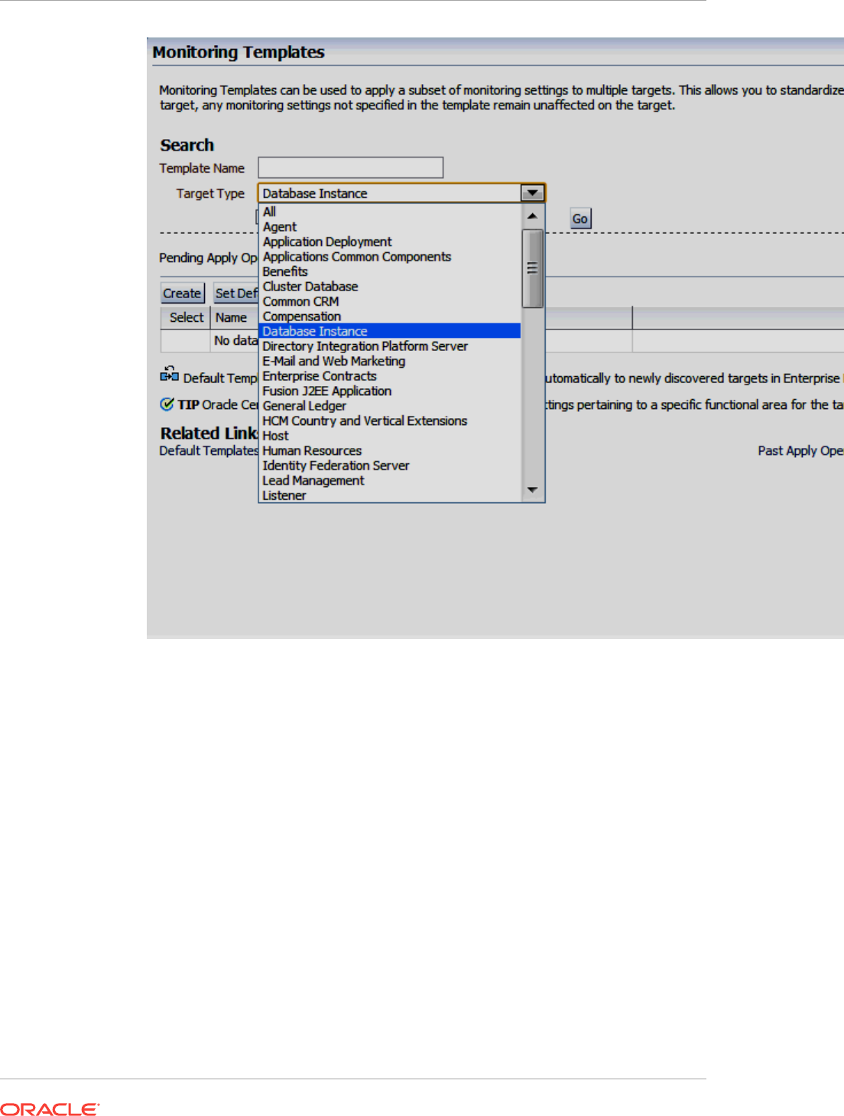Click the Default Template icon in legend
The height and width of the screenshot is (1116, 844).
click(169, 374)
